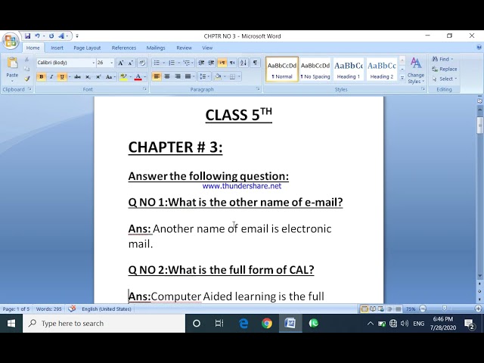This screenshot has width=484, height=363.
Task: Justify the paragraph text
Action: click(x=188, y=76)
